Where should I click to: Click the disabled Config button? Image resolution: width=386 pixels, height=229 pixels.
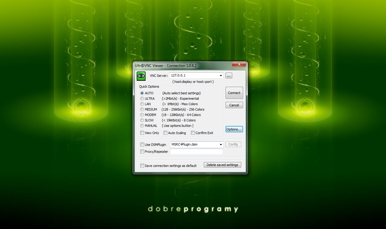[x=233, y=144]
